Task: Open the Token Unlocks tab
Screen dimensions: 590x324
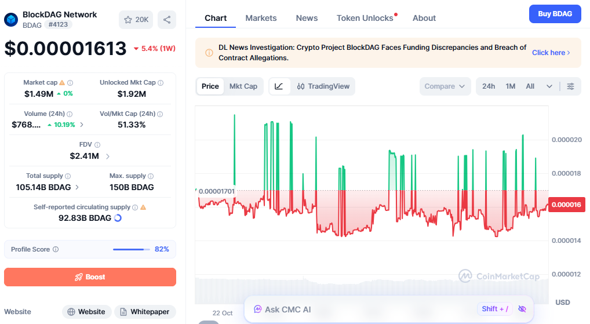Action: pyautogui.click(x=365, y=18)
